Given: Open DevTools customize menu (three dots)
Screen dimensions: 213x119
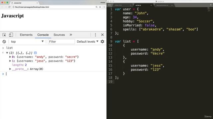Looking at the screenshot, I should tap(96, 35).
